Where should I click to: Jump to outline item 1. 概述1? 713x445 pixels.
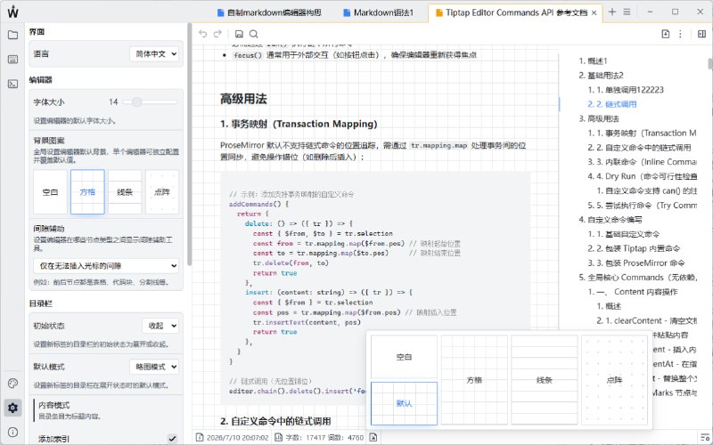(x=593, y=61)
